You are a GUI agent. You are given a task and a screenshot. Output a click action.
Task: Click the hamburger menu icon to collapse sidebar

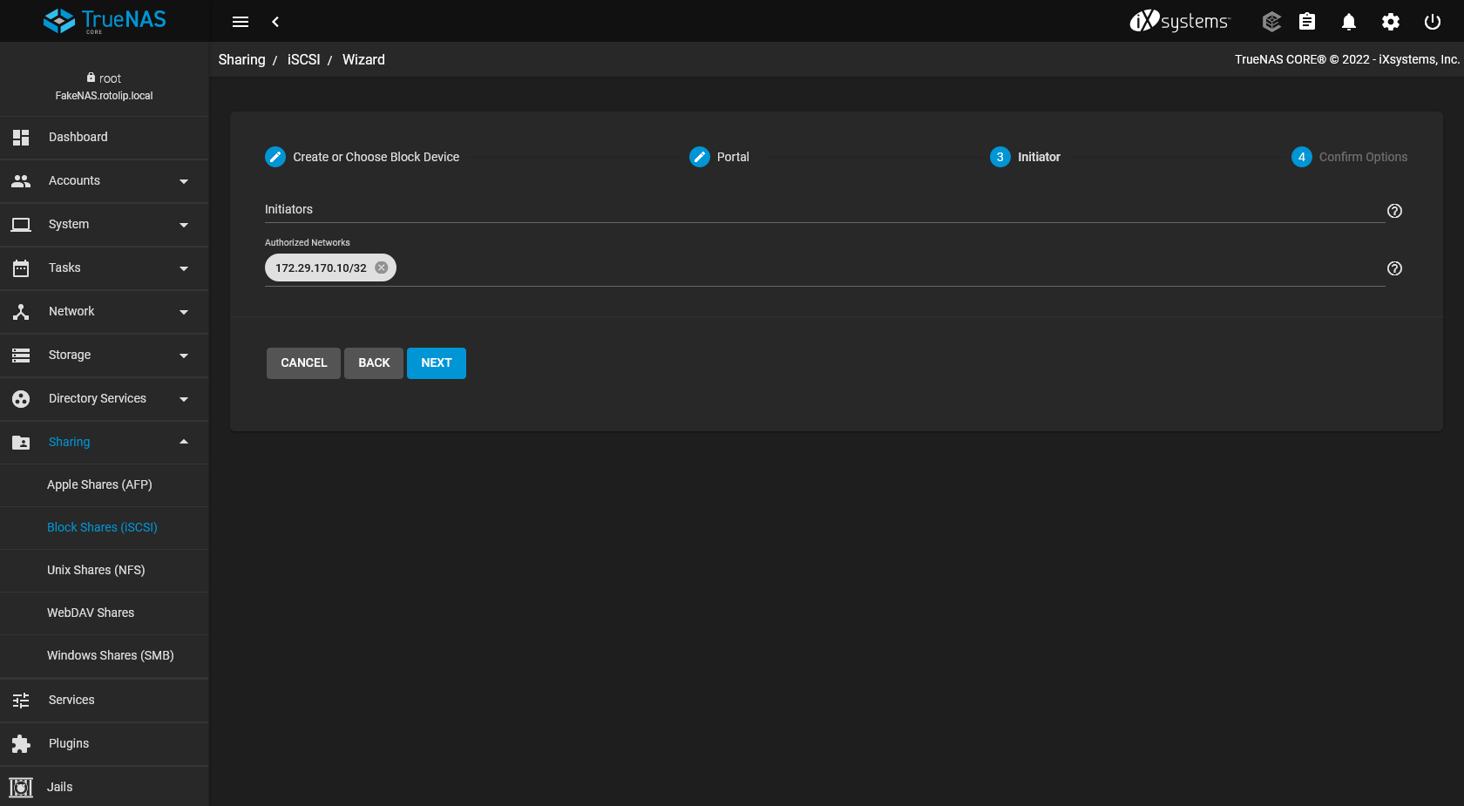coord(241,22)
